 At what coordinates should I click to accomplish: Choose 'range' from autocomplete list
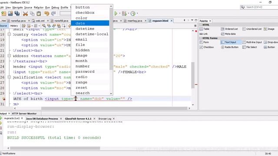tap(90, 82)
